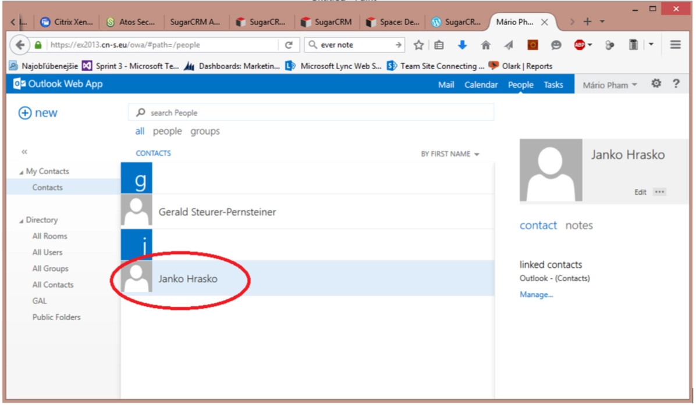Open the Sprint 3 - Microsoft Te... bookmark
The width and height of the screenshot is (696, 405).
pos(131,66)
